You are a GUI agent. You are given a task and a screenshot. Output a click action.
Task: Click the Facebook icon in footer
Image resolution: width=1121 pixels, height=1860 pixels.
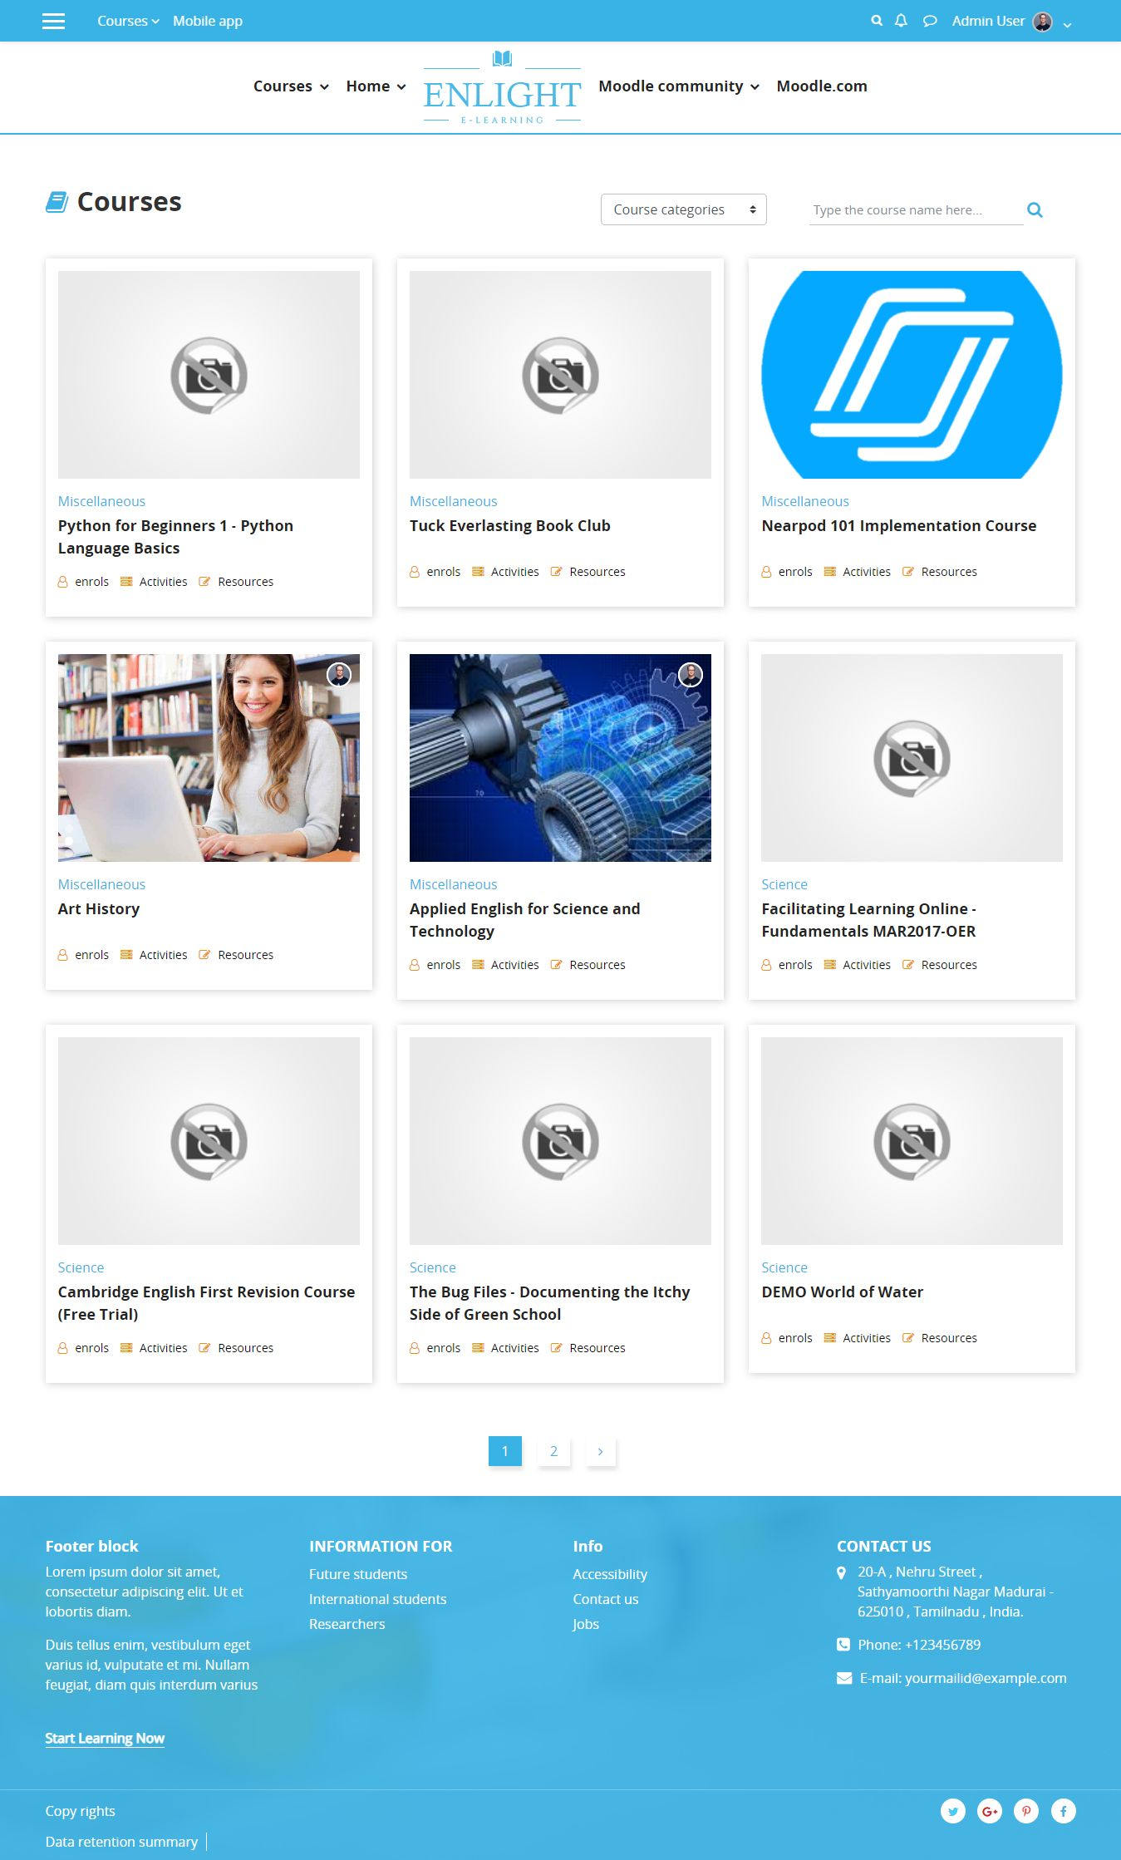pos(1063,1811)
